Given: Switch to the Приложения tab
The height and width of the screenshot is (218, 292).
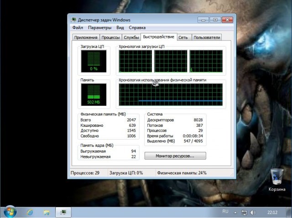Looking at the screenshot, I should (x=86, y=37).
